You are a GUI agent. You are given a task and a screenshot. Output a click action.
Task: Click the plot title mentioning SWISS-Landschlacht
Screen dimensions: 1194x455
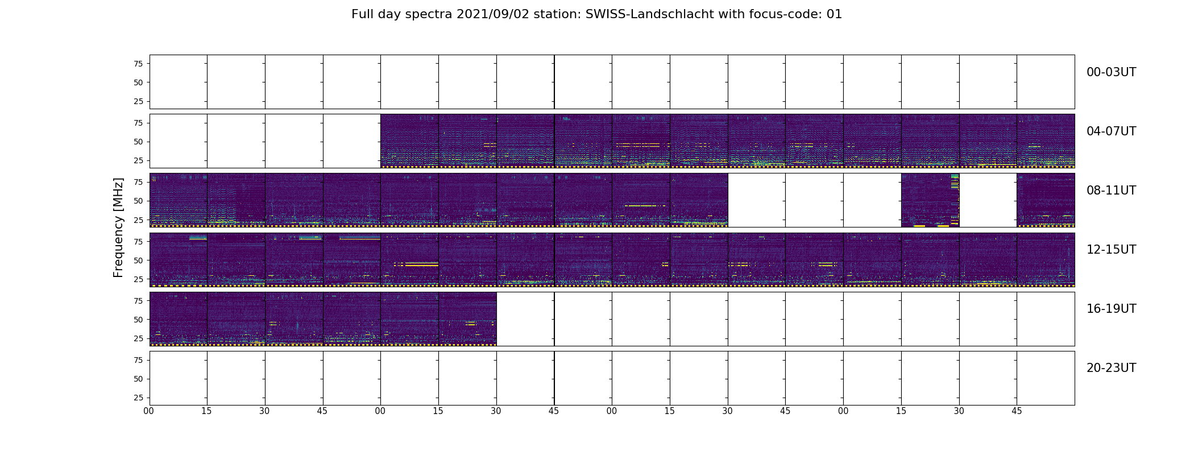[x=596, y=14]
